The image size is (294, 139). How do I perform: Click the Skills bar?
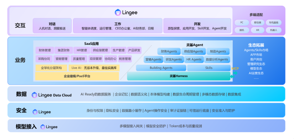(x=209, y=68)
